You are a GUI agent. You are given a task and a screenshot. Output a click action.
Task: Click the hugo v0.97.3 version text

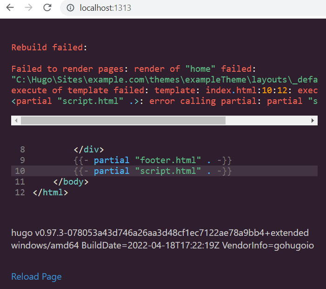160,233
